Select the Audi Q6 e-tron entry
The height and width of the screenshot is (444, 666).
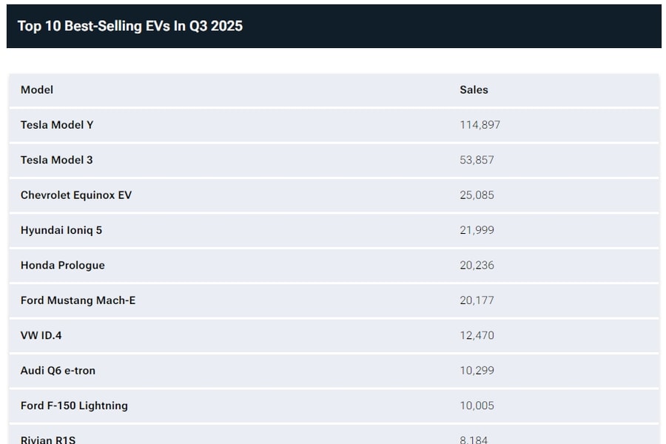pyautogui.click(x=58, y=371)
